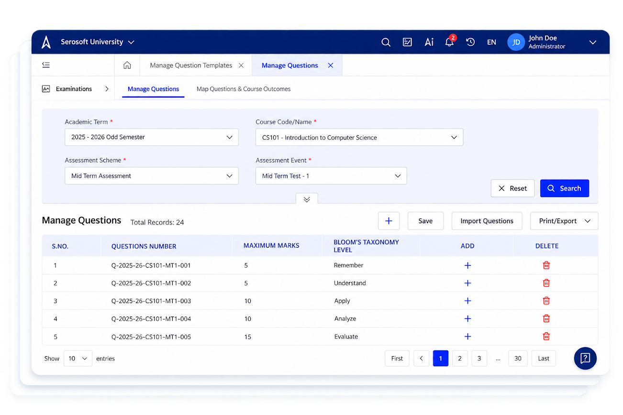623x415 pixels.
Task: Select the Manage Questions sub-tab
Action: [x=153, y=89]
